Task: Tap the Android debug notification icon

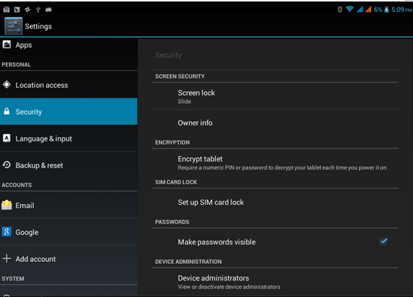Action: click(49, 10)
